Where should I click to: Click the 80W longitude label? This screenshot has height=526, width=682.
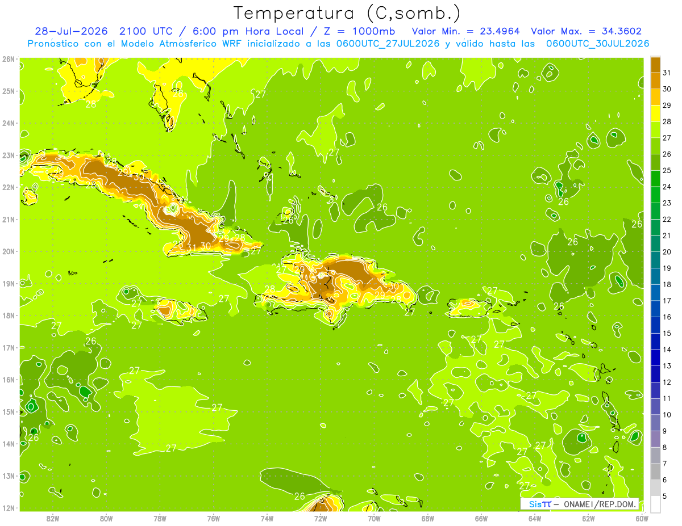click(x=106, y=518)
